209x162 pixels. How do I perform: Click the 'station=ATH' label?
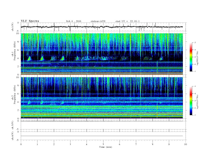point(98,21)
